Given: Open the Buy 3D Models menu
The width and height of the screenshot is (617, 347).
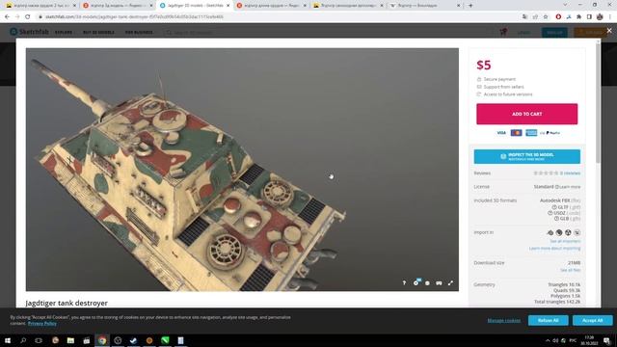Looking at the screenshot, I should [x=98, y=32].
